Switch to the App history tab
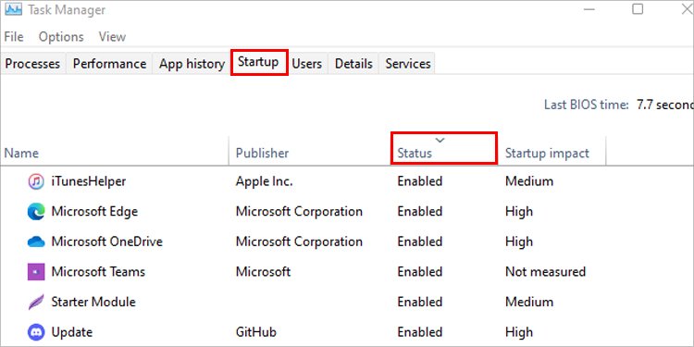Image resolution: width=694 pixels, height=347 pixels. 192,64
